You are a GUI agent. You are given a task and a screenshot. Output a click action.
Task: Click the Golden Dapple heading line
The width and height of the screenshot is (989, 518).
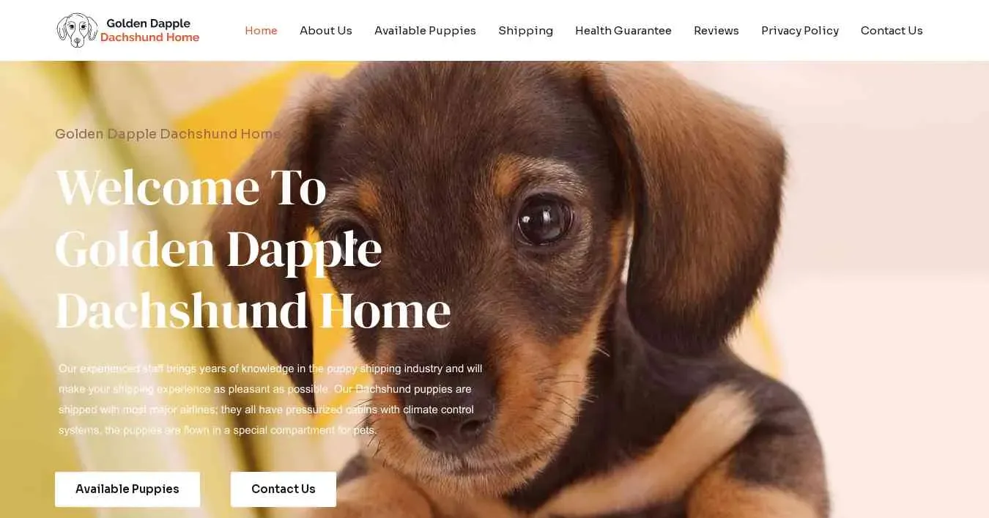point(219,249)
